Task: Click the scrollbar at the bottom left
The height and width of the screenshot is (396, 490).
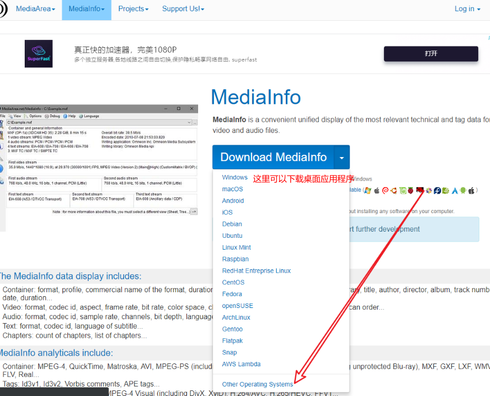Action: (54, 393)
